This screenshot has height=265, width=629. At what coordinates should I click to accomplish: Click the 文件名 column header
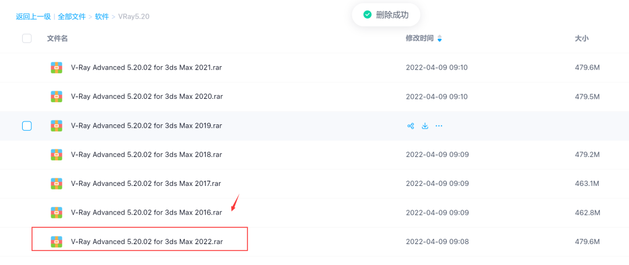point(57,38)
